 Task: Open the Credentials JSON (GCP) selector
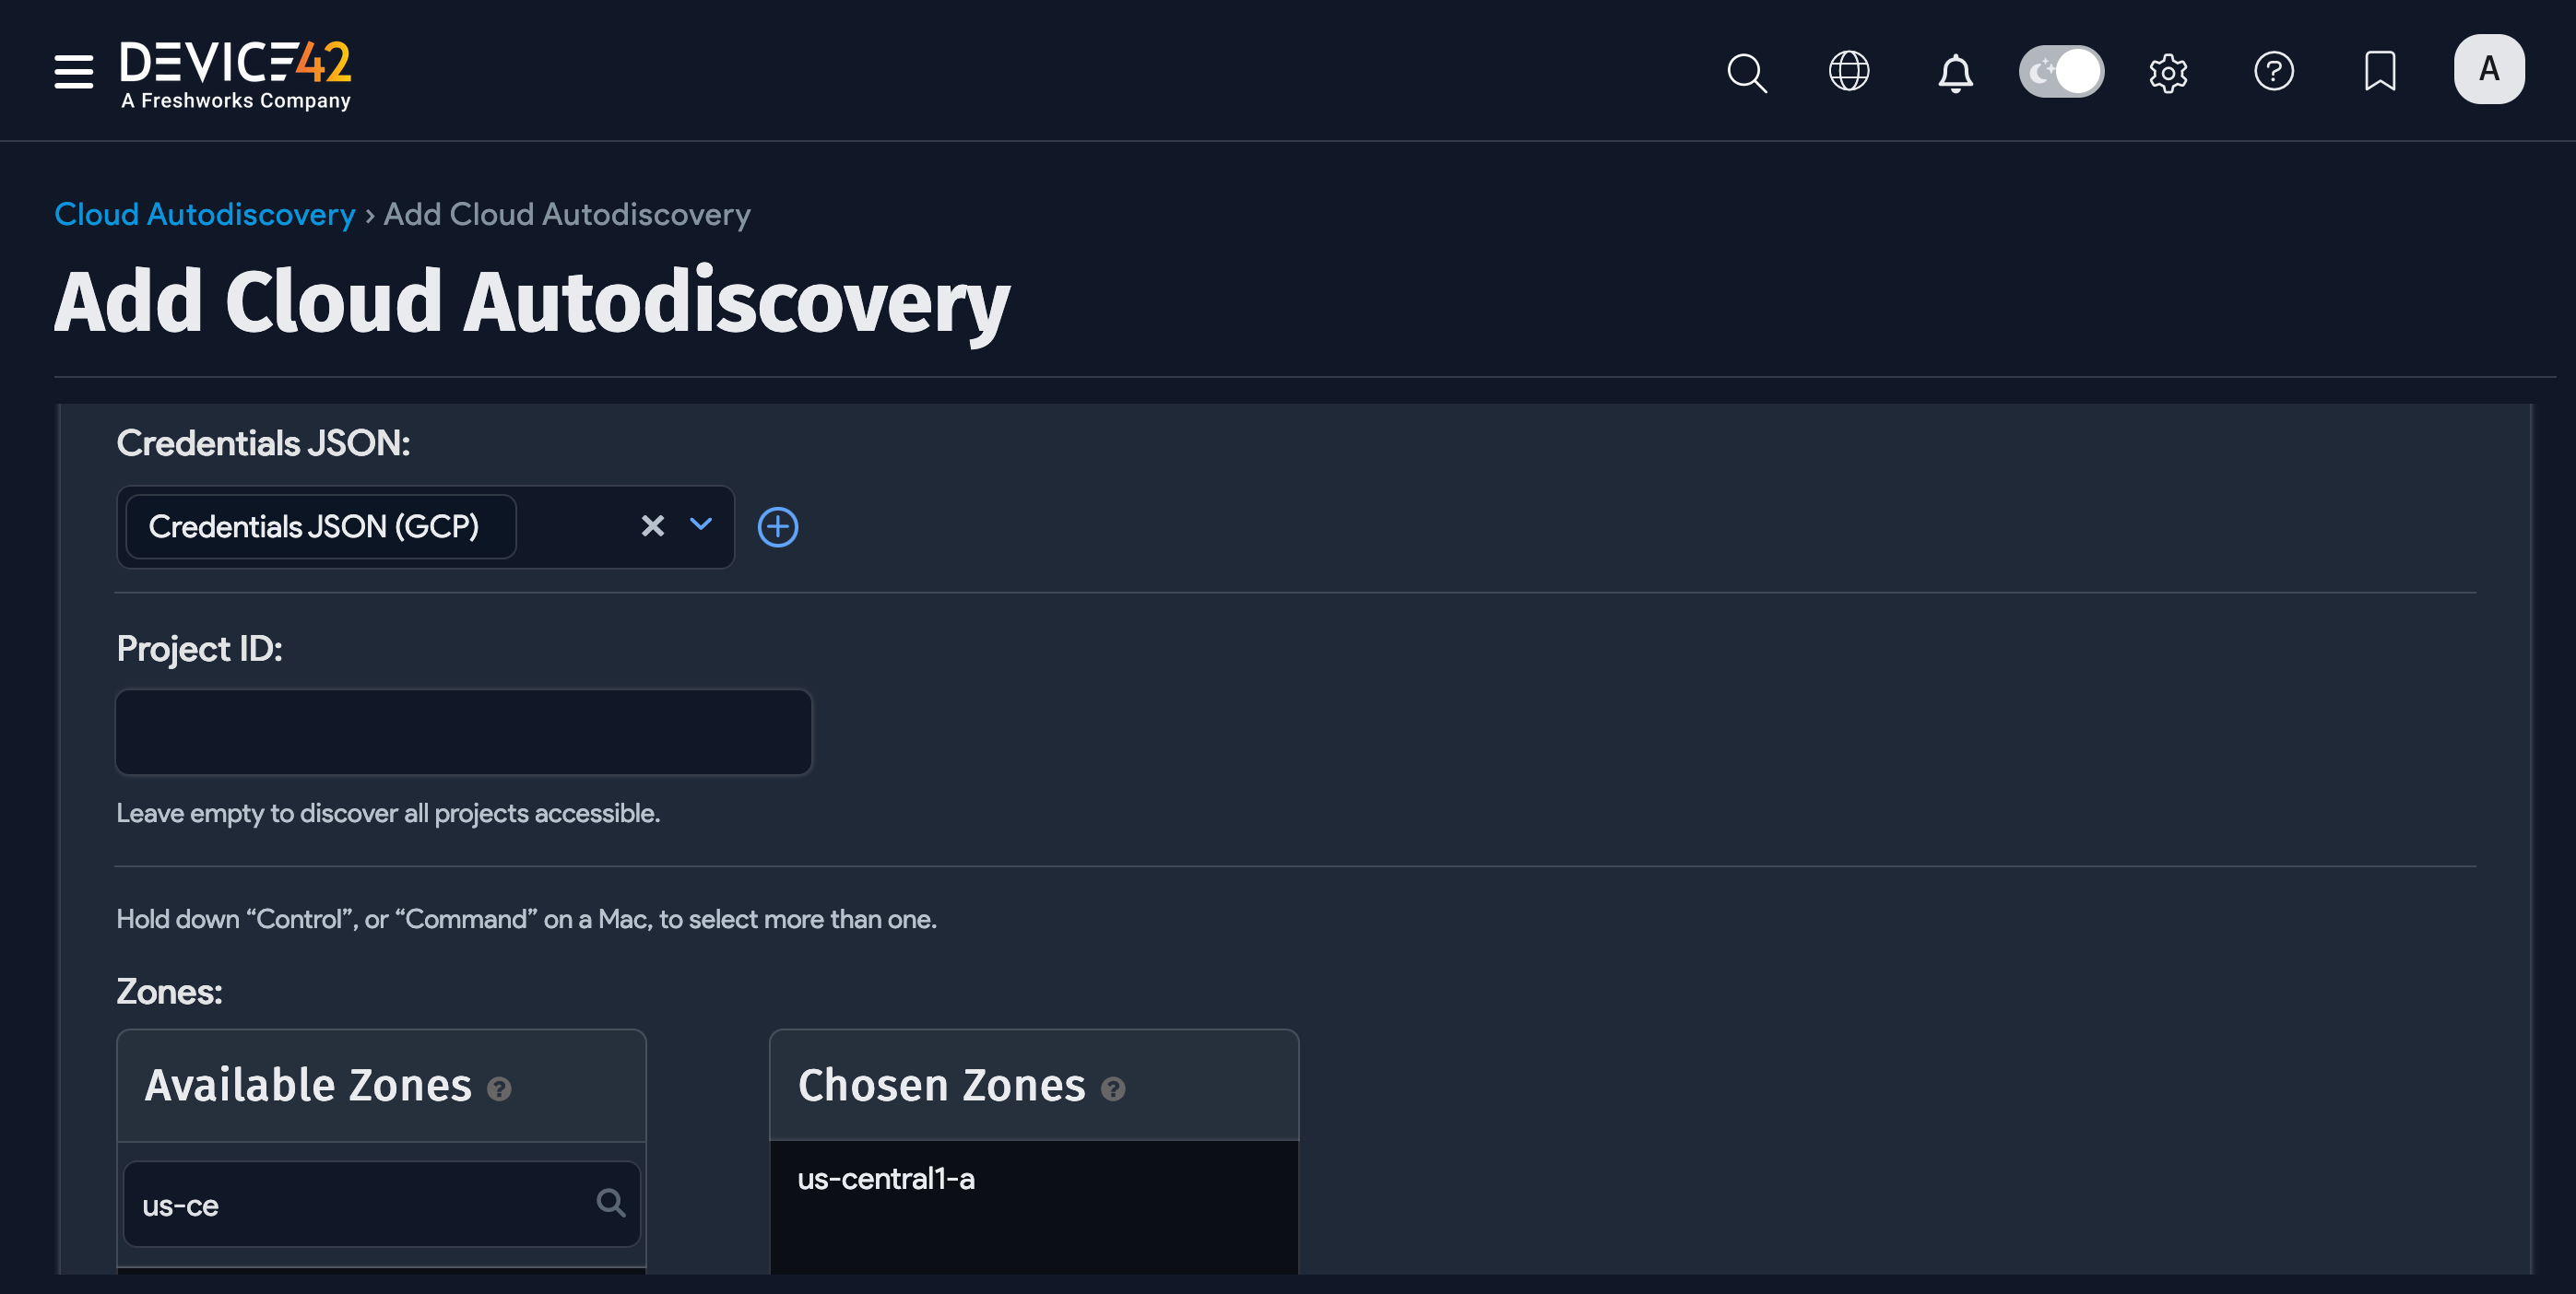318,526
